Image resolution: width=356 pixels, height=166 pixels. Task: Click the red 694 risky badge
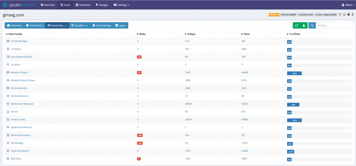click(x=140, y=135)
